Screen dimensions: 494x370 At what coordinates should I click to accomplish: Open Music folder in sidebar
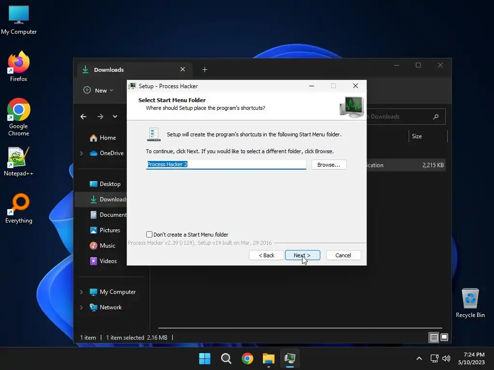(102, 246)
